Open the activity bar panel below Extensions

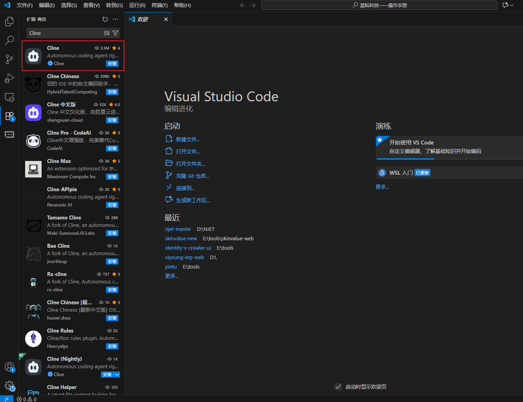coord(9,135)
